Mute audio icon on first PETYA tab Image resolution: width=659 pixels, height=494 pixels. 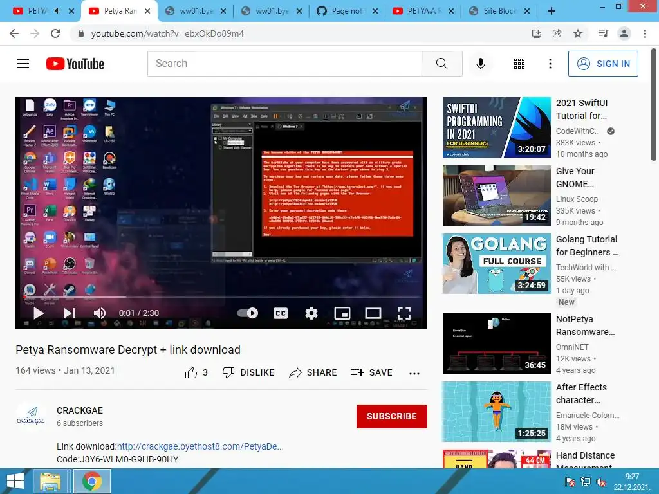[x=57, y=11]
